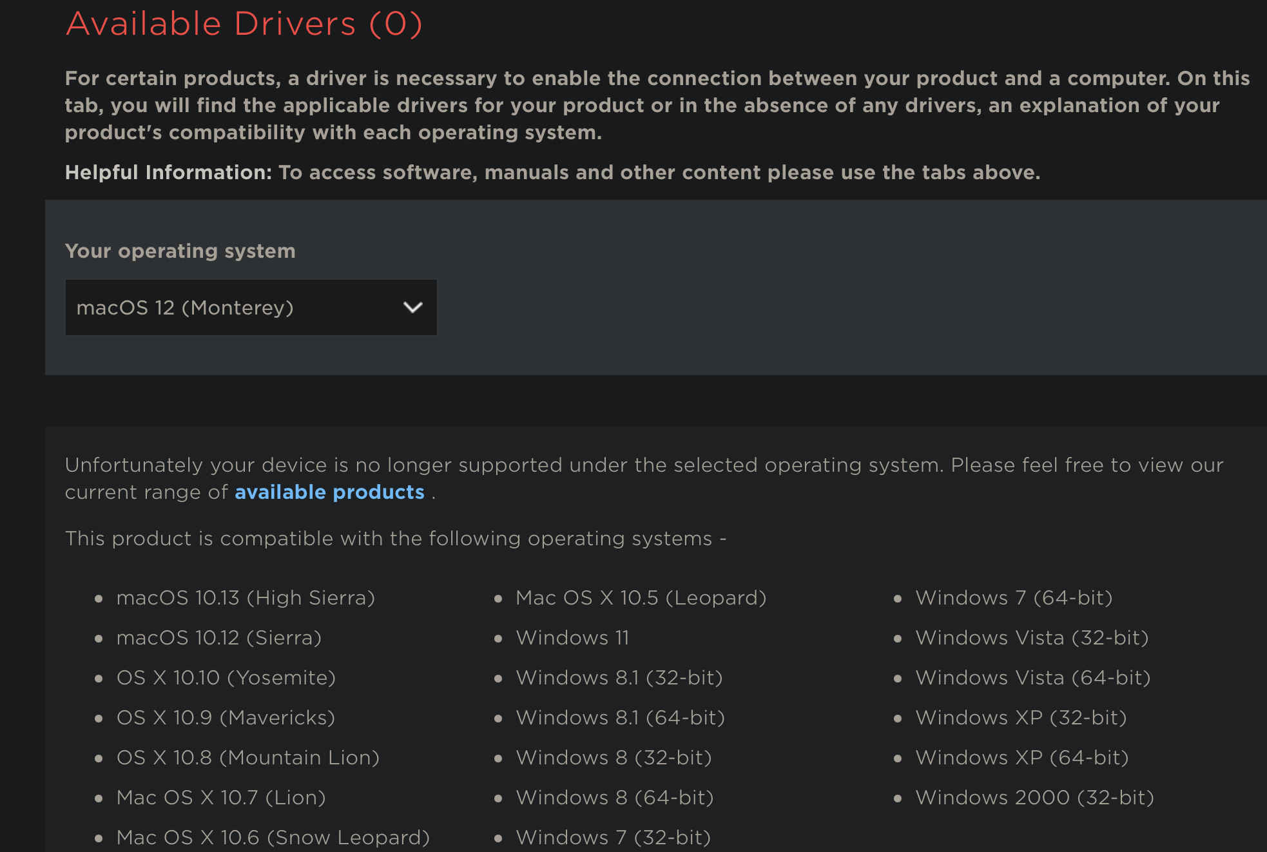The width and height of the screenshot is (1267, 852).
Task: Click Windows 8.1 (64-bit) list item
Action: pyautogui.click(x=620, y=718)
